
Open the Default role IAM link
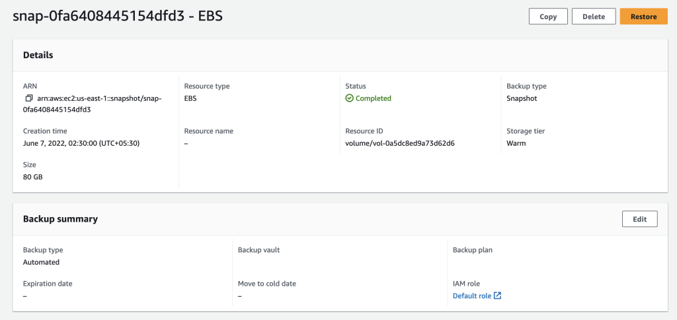(x=471, y=296)
